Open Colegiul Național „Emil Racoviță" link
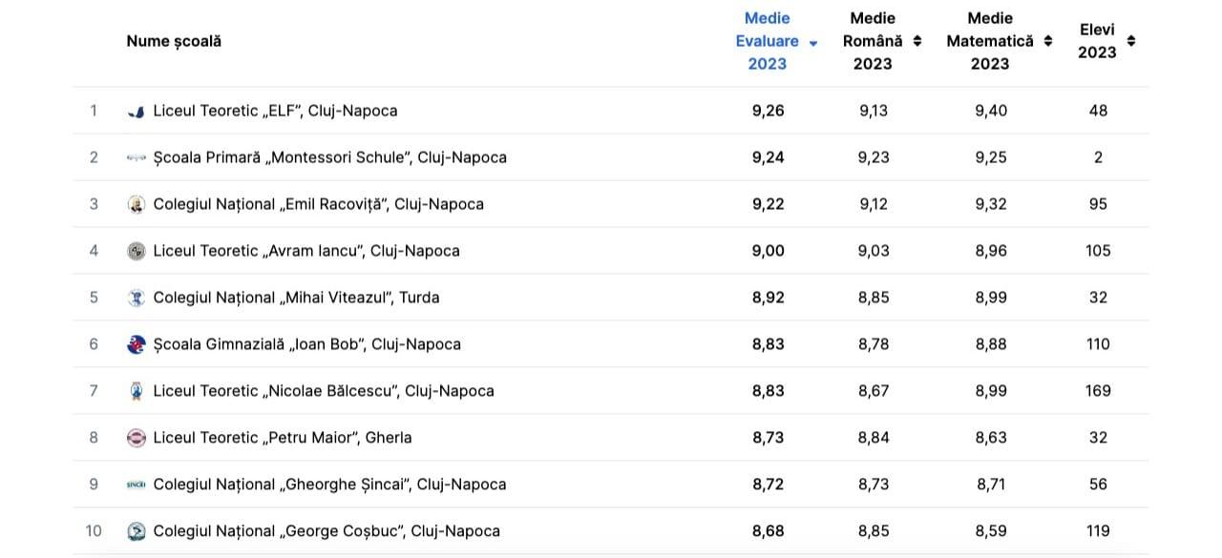 click(318, 204)
